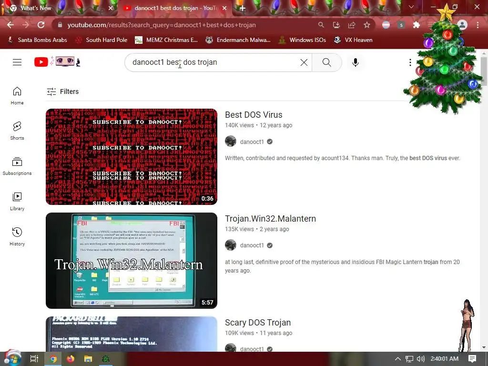Open Best DOS Virus video thumbnail
488x366 pixels.
pos(132,156)
